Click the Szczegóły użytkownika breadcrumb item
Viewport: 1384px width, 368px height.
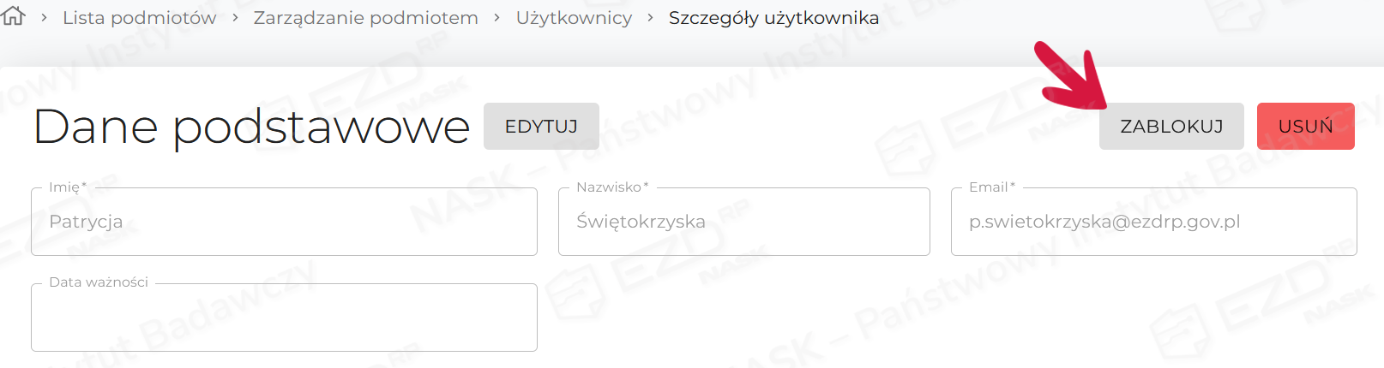tap(773, 18)
